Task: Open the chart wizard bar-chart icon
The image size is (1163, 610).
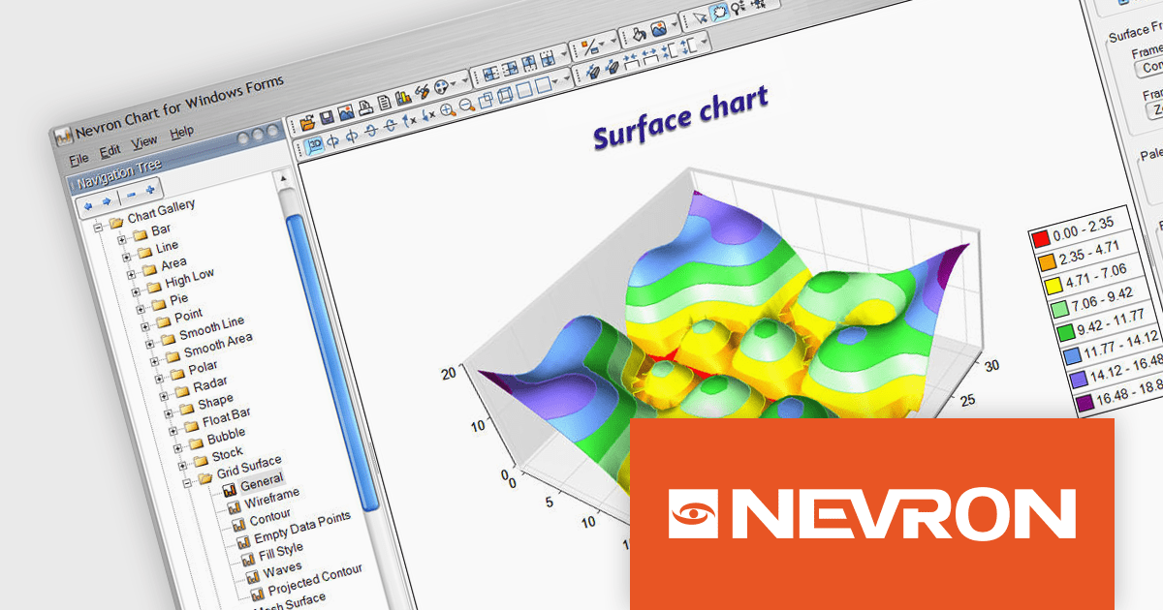Action: coord(403,97)
